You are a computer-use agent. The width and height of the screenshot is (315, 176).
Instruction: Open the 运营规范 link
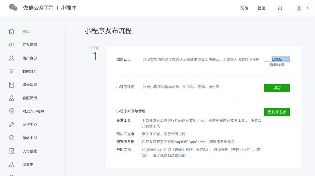pyautogui.click(x=178, y=155)
